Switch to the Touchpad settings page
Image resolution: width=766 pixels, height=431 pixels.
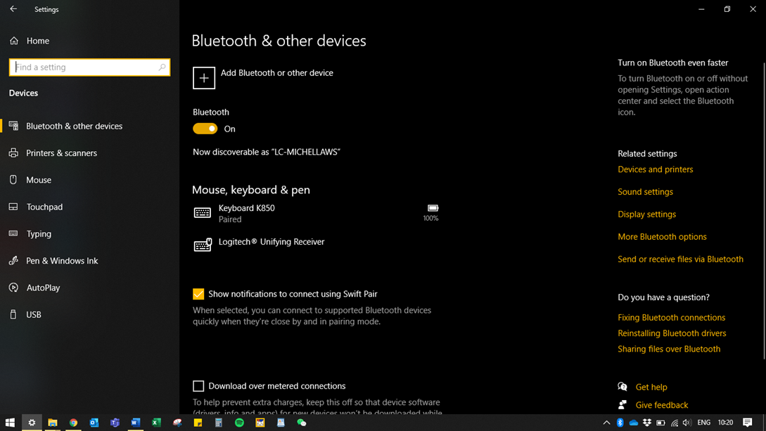[x=44, y=207]
